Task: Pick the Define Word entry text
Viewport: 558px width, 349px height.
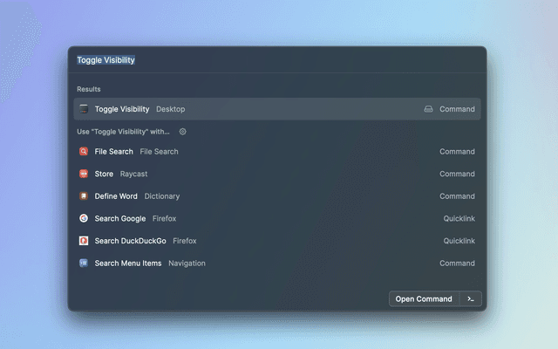Action: pos(116,196)
